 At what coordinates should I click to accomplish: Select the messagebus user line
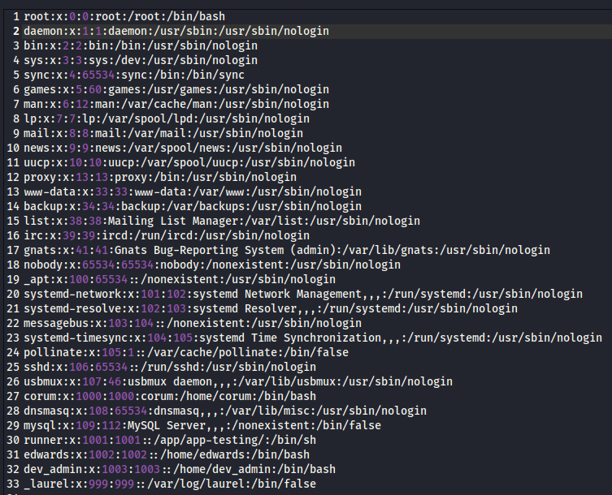[x=193, y=323]
